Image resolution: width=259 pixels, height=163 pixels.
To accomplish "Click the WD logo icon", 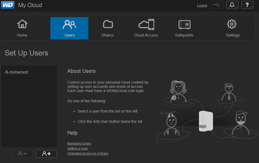I will tap(8, 5).
